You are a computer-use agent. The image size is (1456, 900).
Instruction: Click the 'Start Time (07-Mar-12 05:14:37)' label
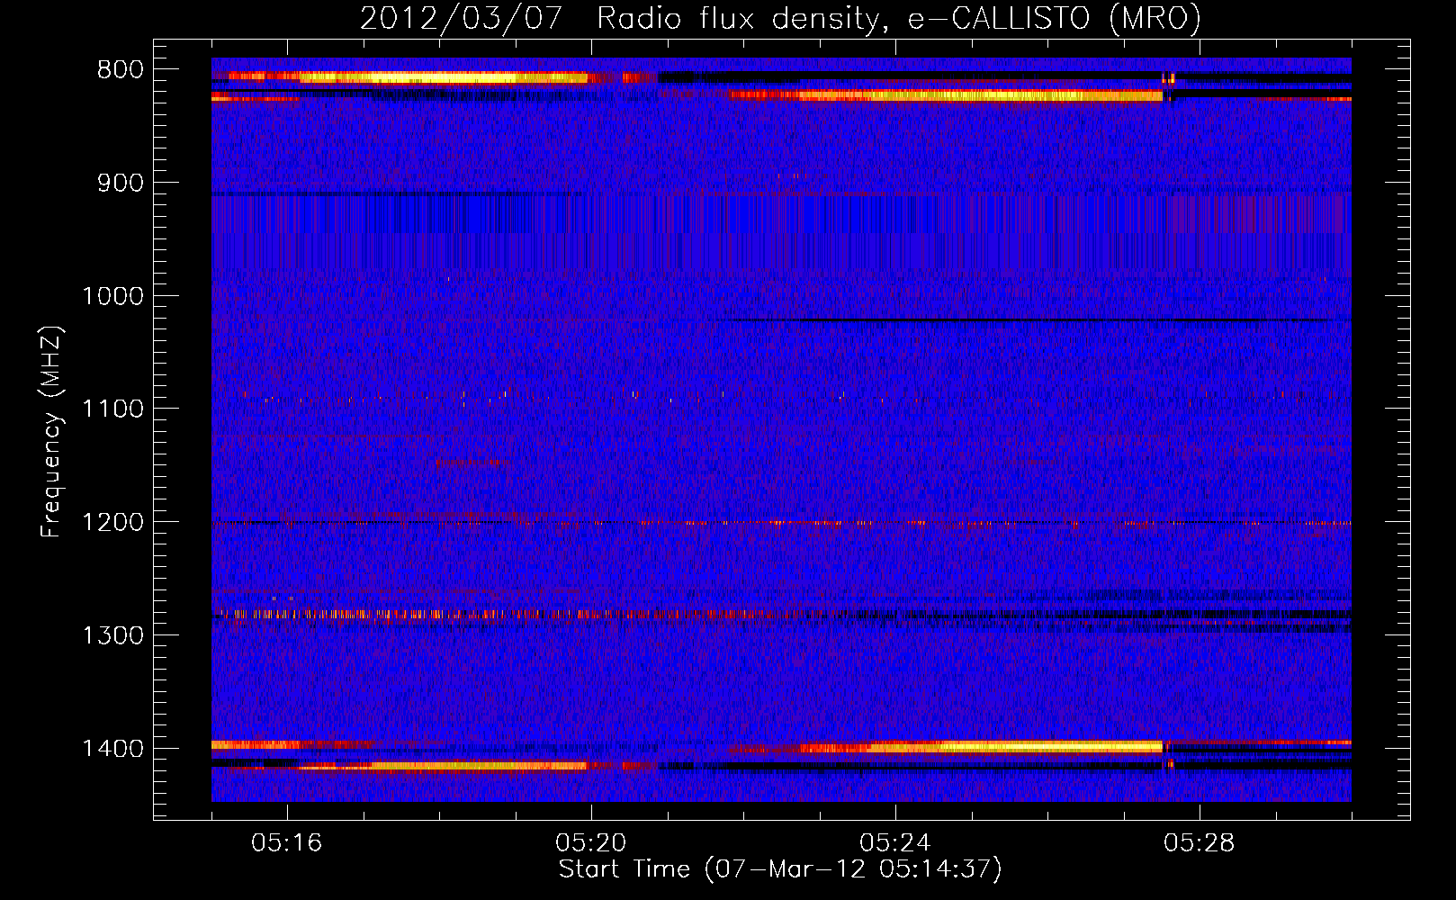coord(780,869)
